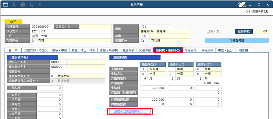Click the フリガナ field
The width and height of the screenshot is (273, 119).
click(71, 31)
